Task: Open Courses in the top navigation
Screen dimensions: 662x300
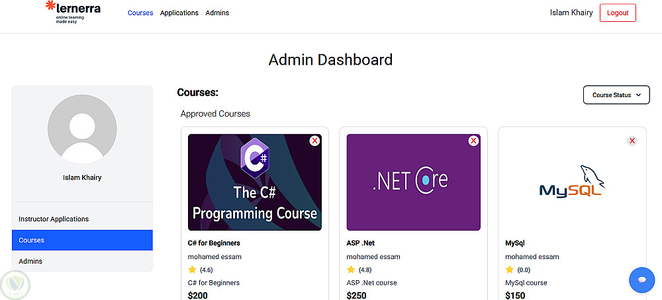Action: tap(140, 13)
